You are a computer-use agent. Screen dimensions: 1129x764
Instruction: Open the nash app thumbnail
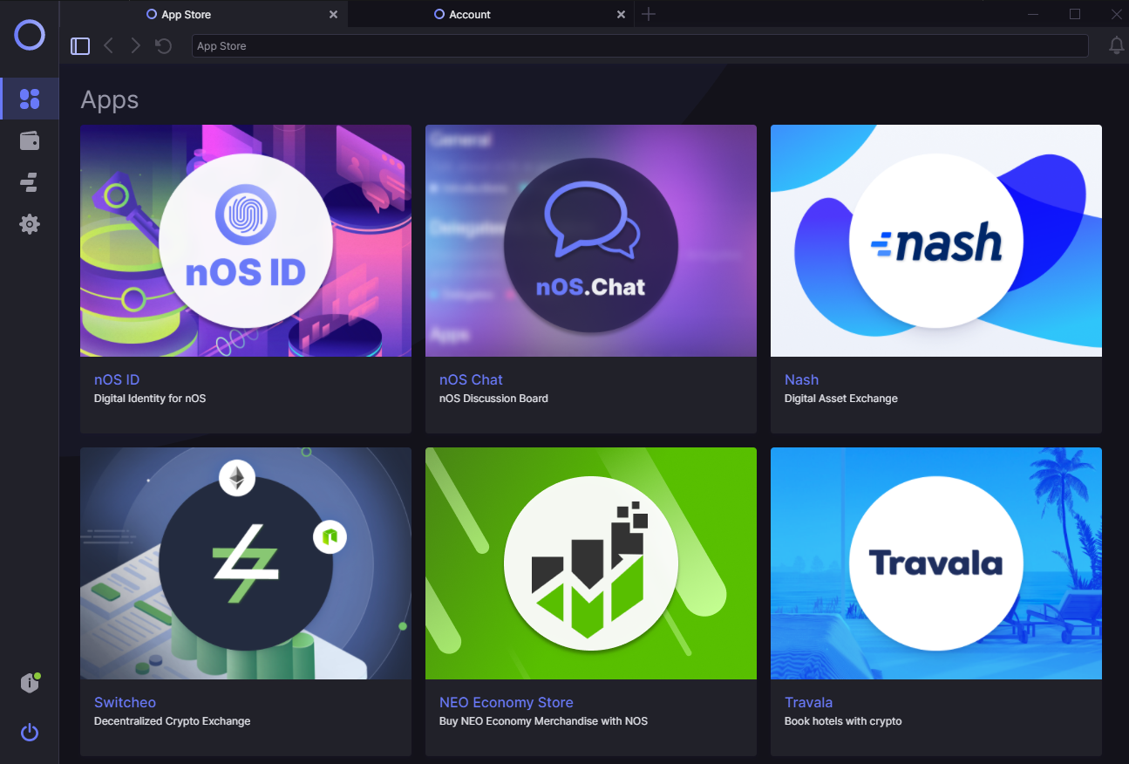936,241
